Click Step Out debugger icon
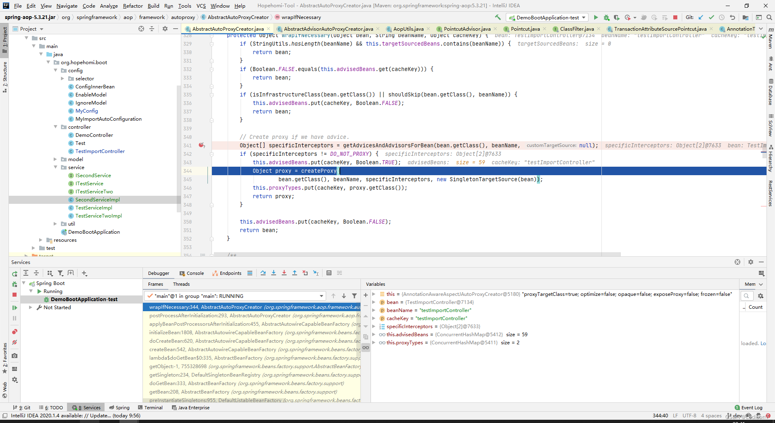775x423 pixels. click(295, 273)
